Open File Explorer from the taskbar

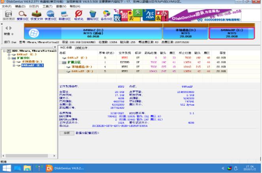27,168
